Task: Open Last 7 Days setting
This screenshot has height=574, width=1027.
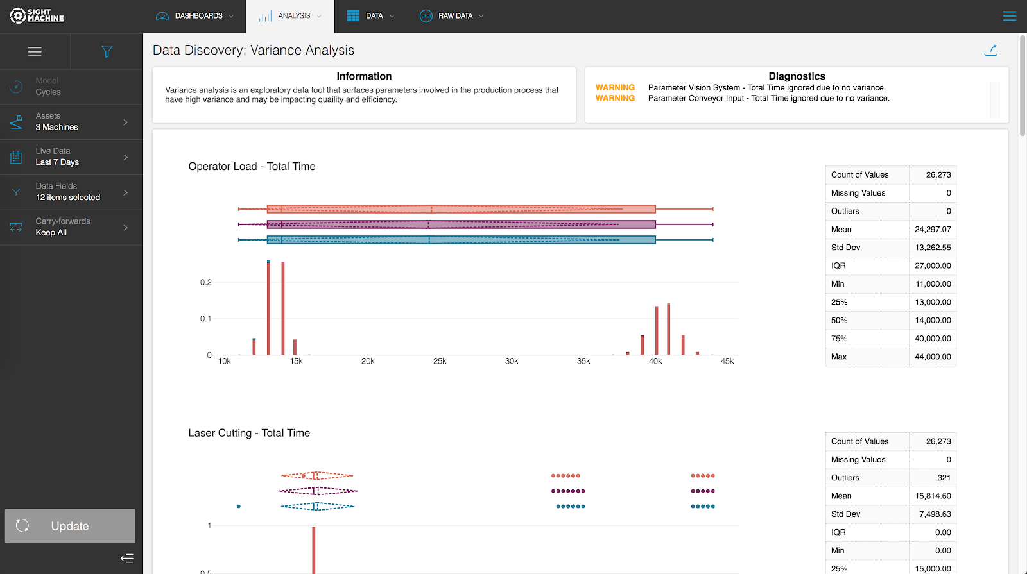Action: (x=71, y=157)
